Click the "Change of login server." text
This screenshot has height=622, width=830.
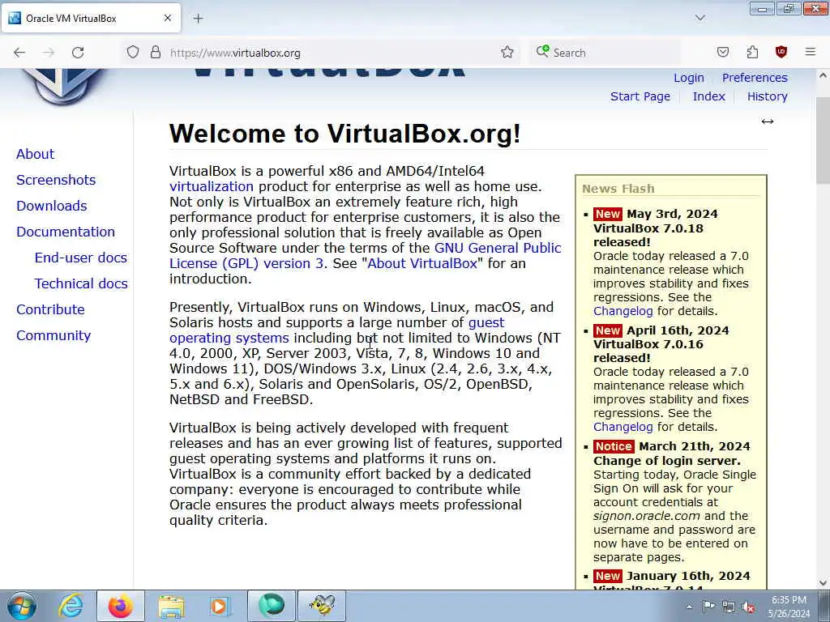667,461
